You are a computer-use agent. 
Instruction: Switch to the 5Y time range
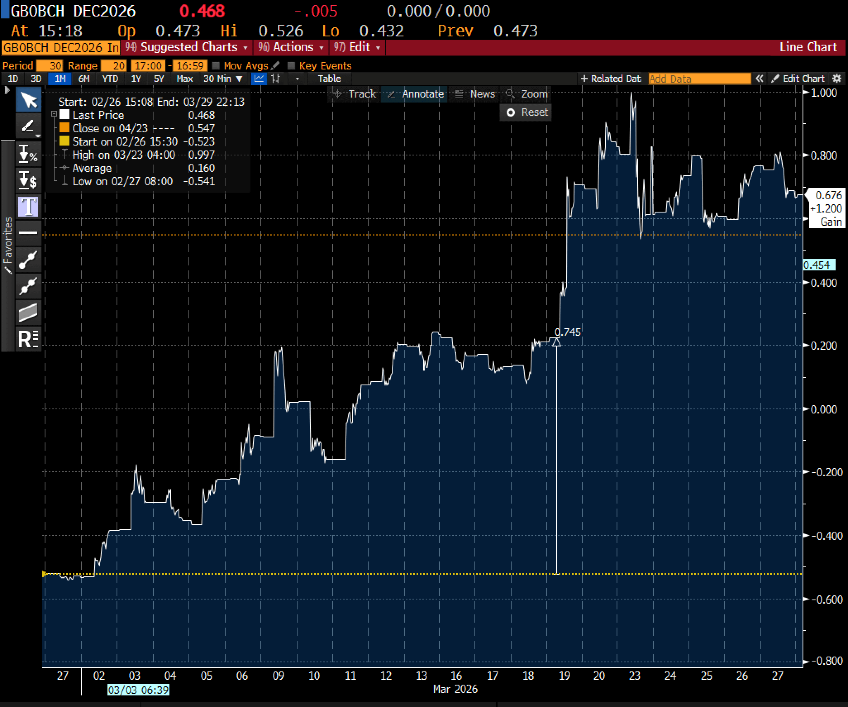pos(159,79)
